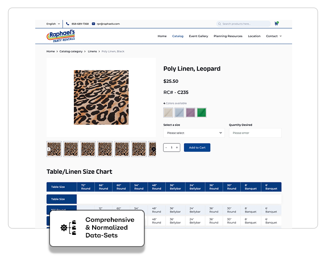
Task: Show next thumbnails with carousel arrow
Action: pyautogui.click(x=153, y=149)
